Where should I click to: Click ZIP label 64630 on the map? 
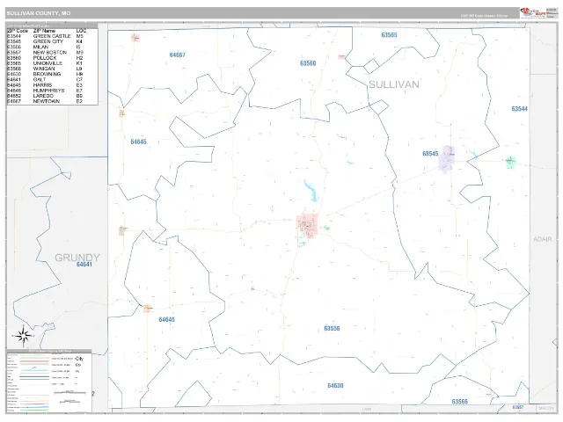(x=335, y=385)
